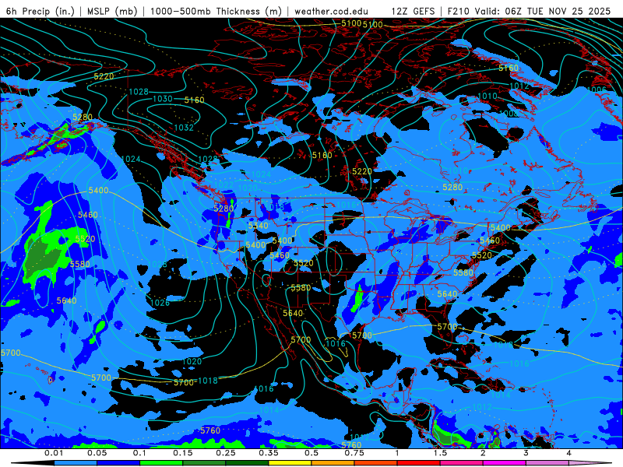
Task: Select the medium green 0.15 legend swatch
Action: [x=204, y=463]
